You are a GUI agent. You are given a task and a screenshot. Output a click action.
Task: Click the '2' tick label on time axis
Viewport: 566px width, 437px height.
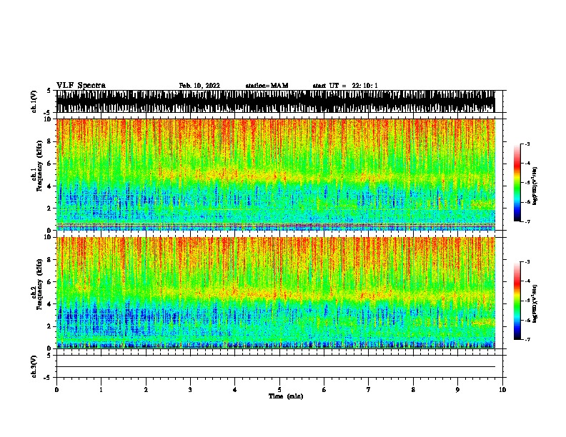pyautogui.click(x=146, y=390)
